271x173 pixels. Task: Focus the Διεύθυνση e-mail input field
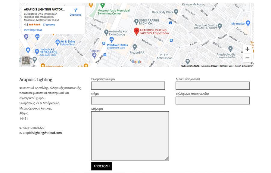(213, 86)
